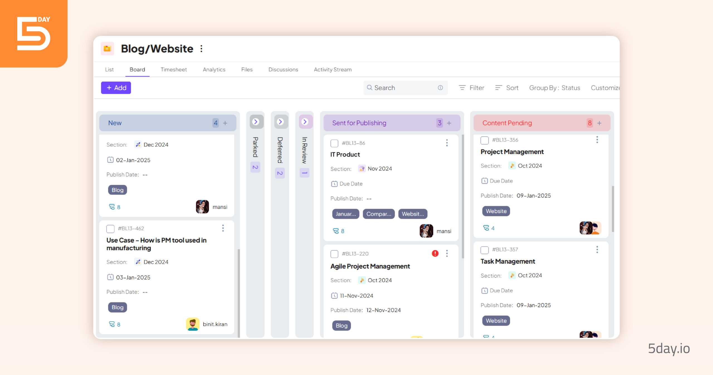Click the three-dot menu on IT Product card
713x375 pixels.
tap(446, 143)
